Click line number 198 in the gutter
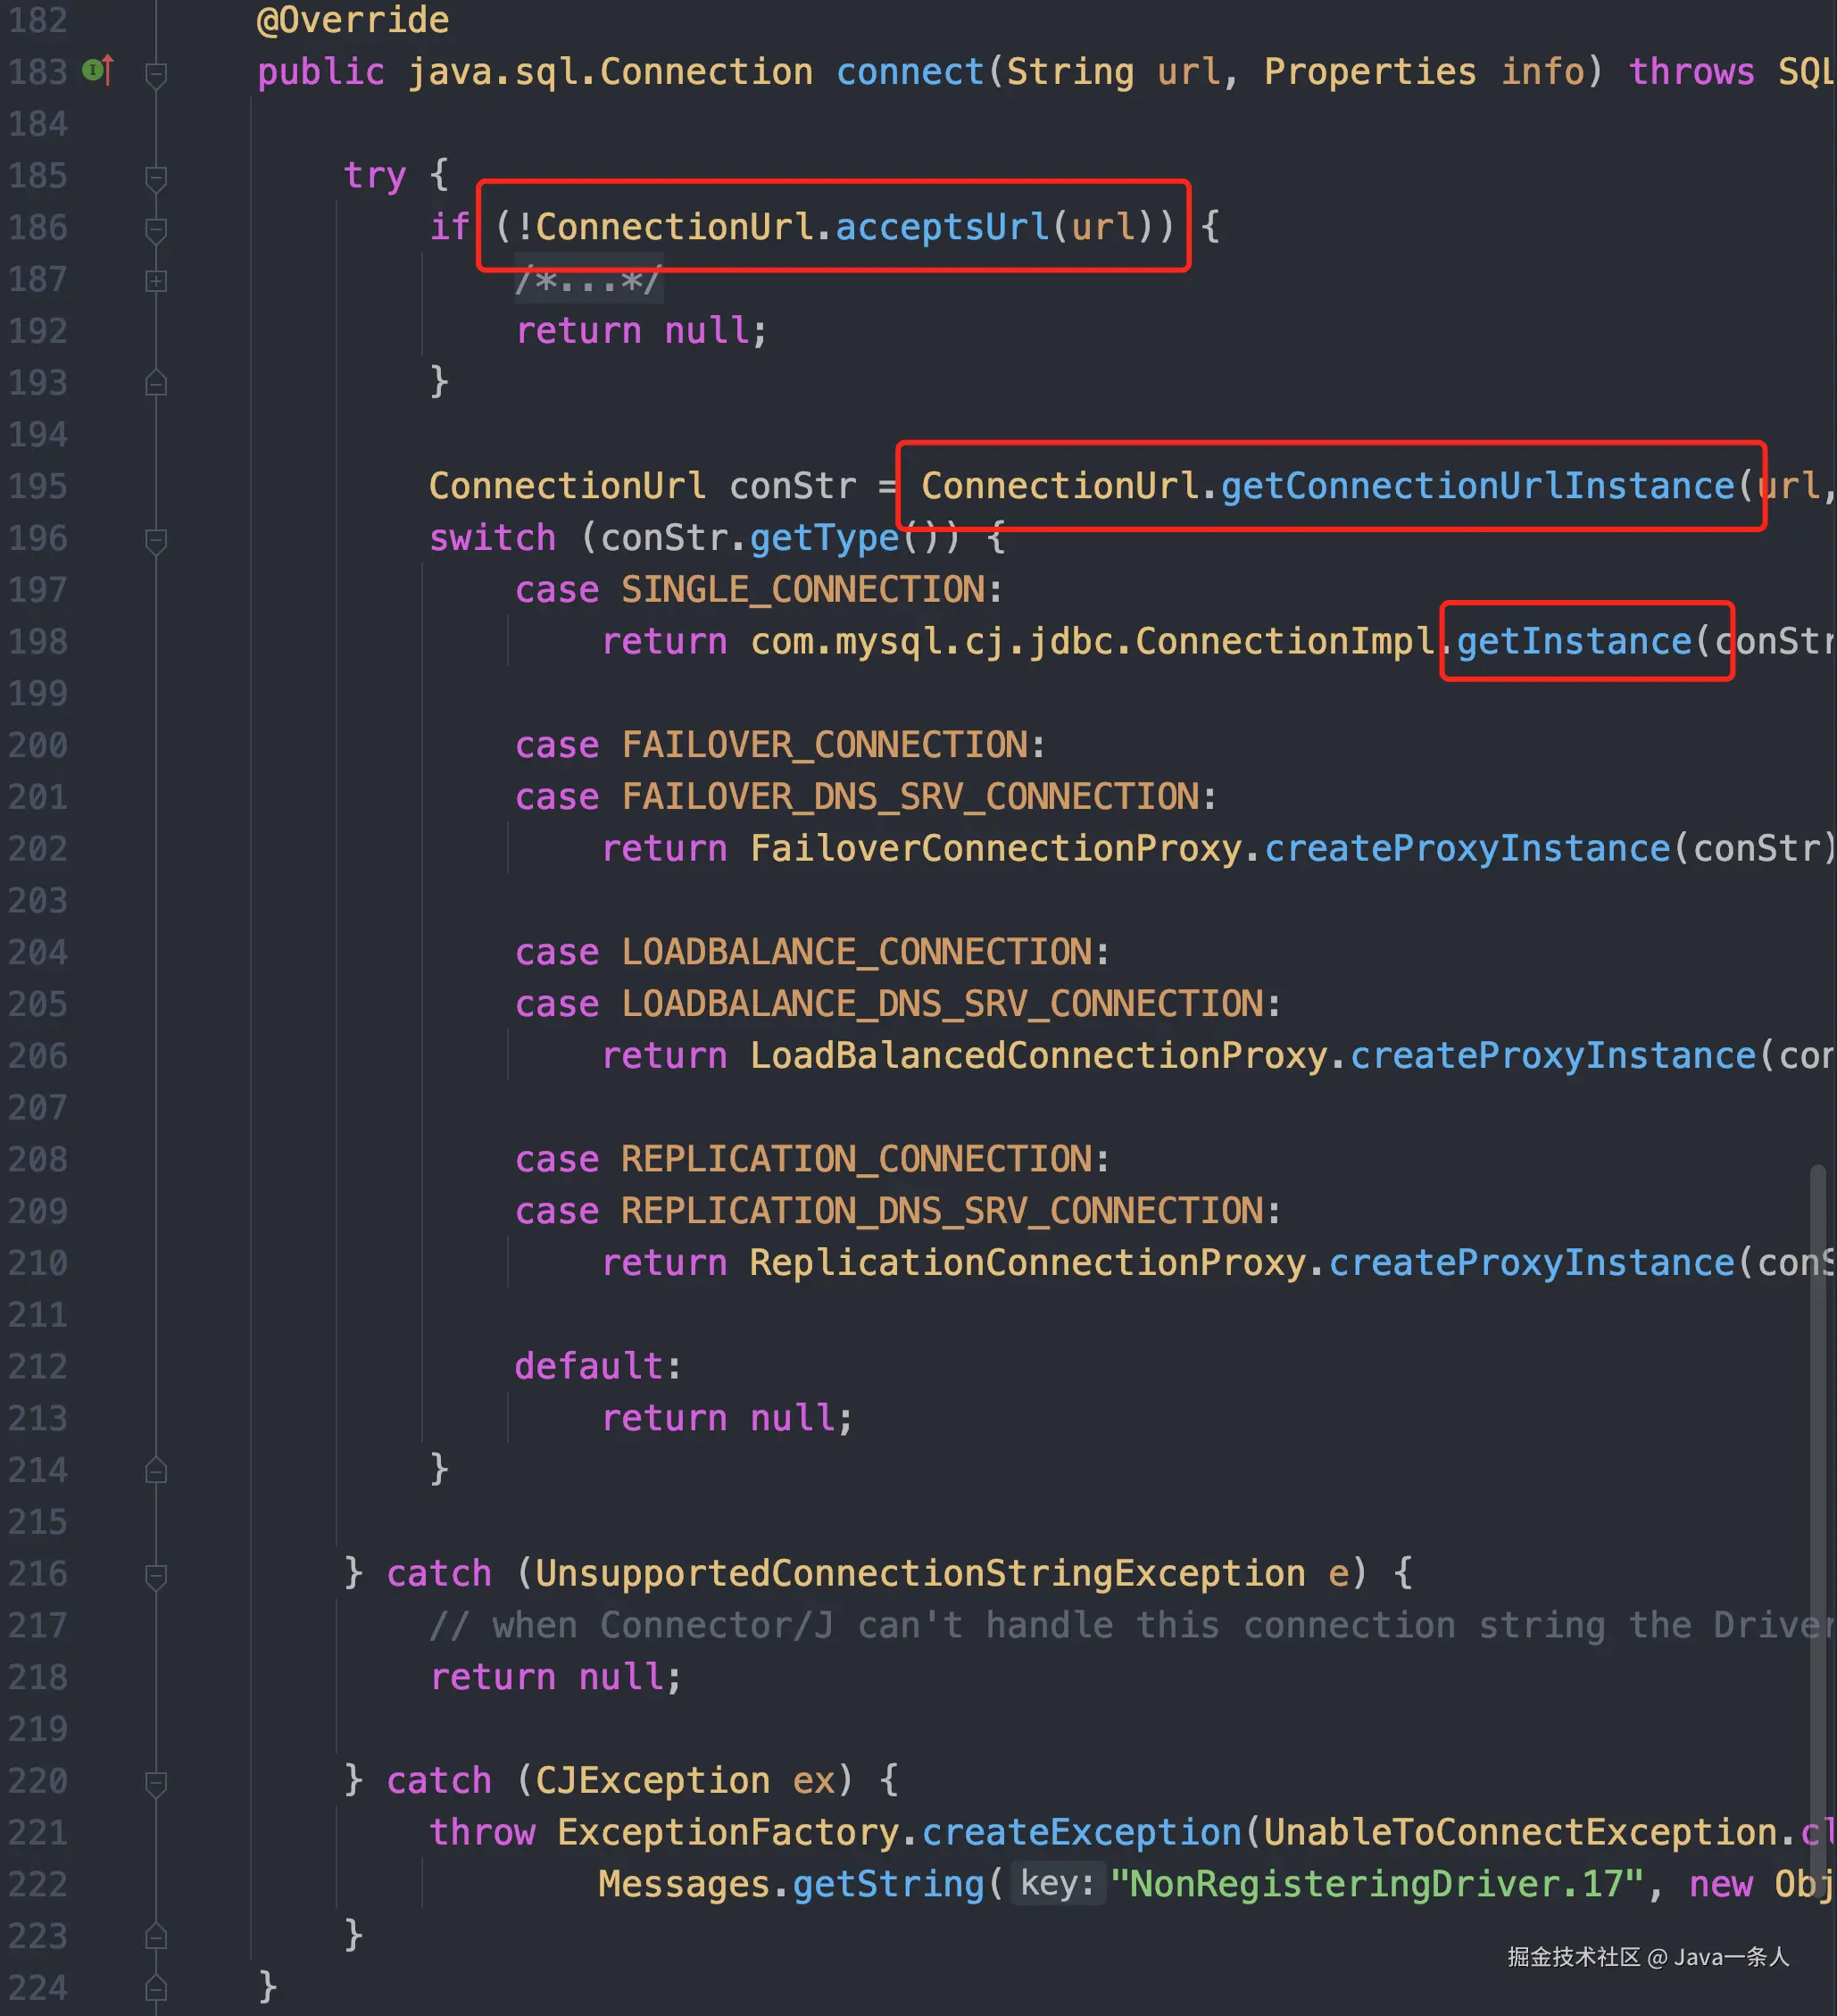1837x2016 pixels. pyautogui.click(x=38, y=641)
